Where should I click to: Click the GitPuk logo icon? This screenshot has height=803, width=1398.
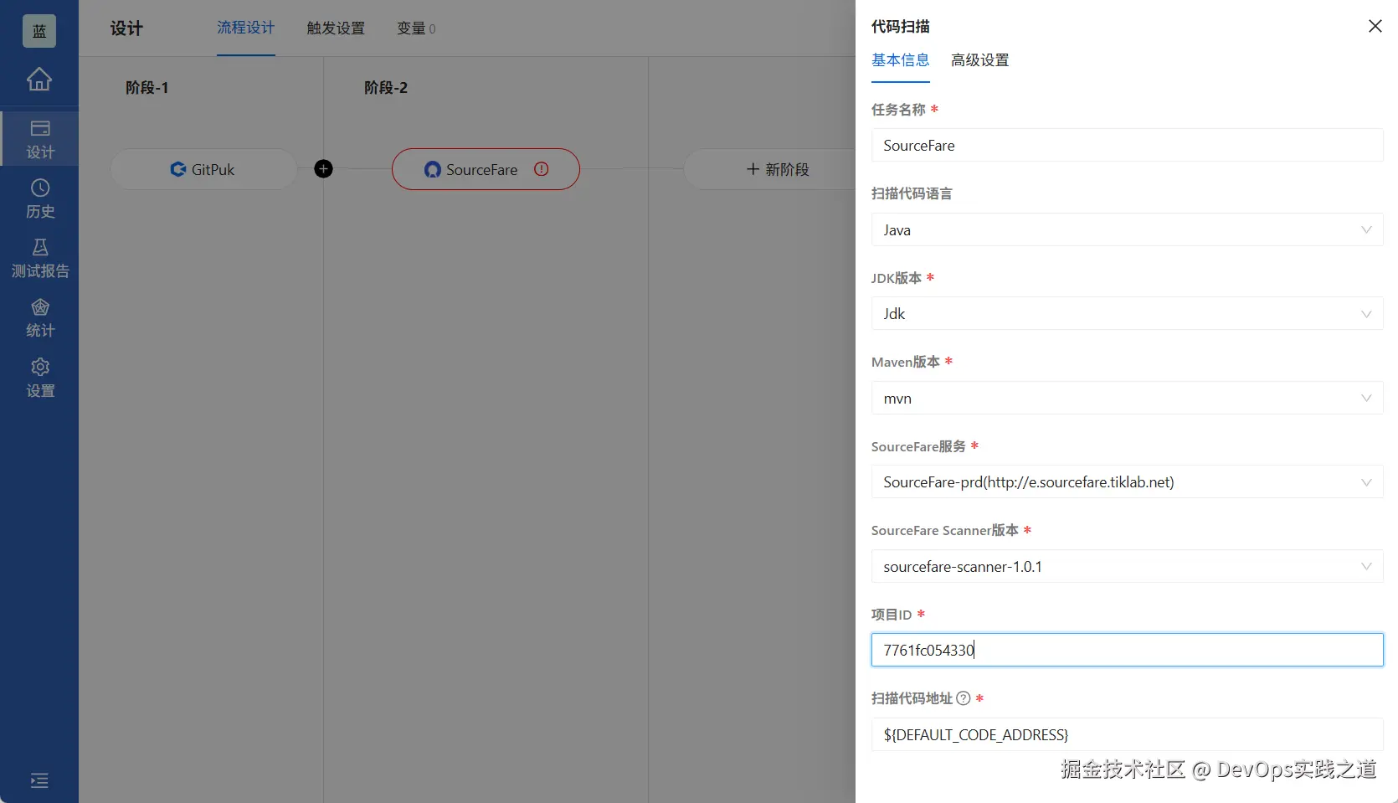click(x=178, y=169)
